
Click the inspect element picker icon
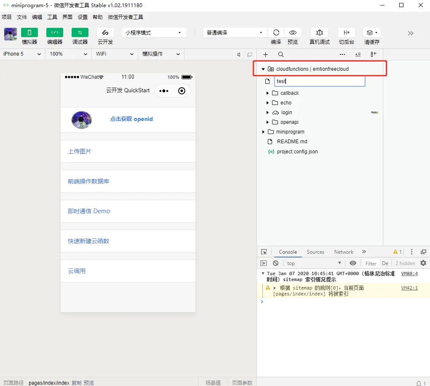point(264,252)
